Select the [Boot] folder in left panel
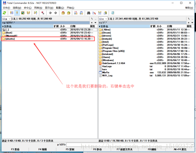Viewport: 196px width, 153px height. [x=49, y=33]
